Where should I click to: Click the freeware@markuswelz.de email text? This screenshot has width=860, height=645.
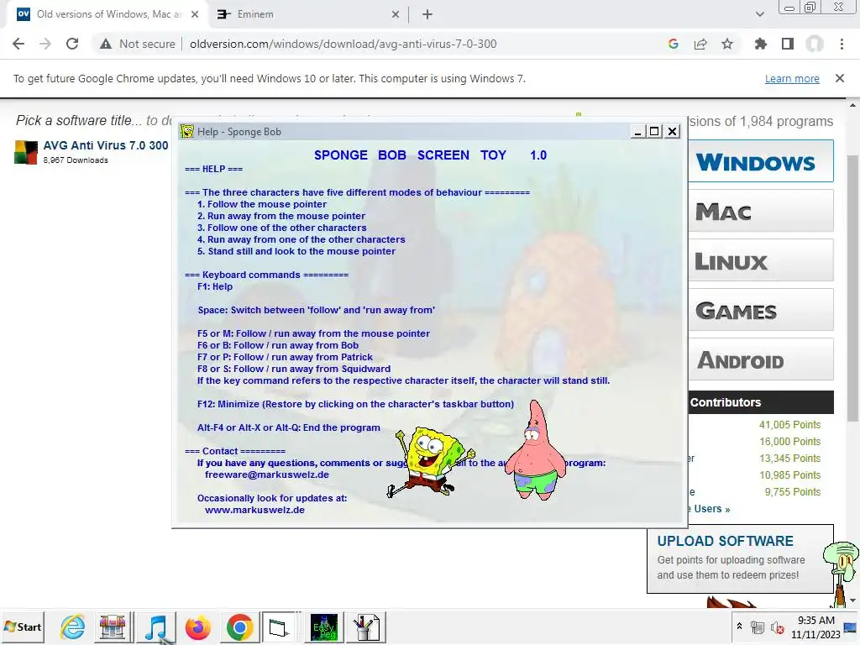(267, 475)
